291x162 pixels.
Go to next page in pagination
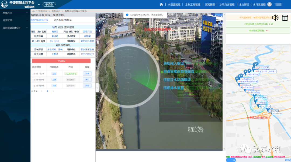[53, 91]
